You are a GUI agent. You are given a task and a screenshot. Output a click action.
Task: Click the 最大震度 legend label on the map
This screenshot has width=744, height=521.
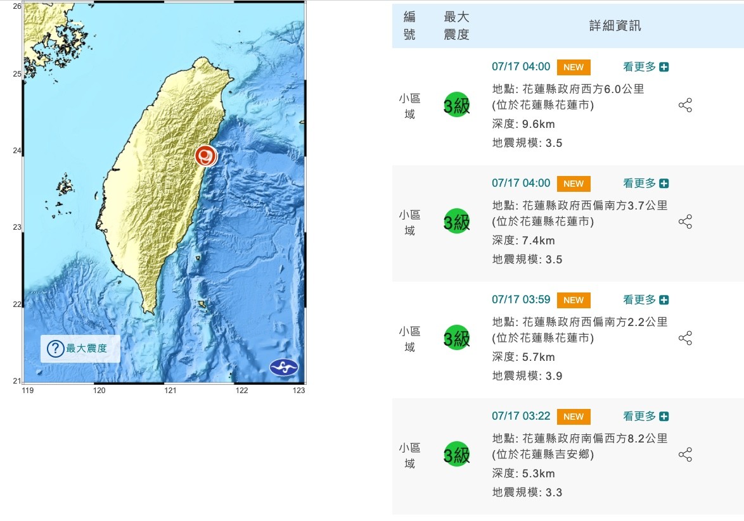point(86,348)
